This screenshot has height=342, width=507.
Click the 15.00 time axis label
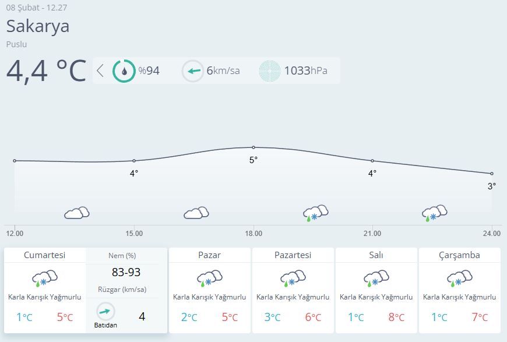[134, 234]
